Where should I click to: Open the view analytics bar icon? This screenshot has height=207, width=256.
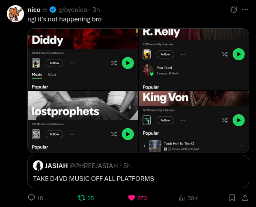click(x=182, y=198)
